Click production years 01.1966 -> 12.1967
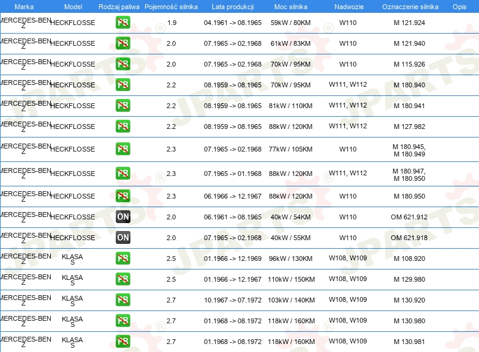Image resolution: width=479 pixels, height=352 pixels. (x=233, y=279)
